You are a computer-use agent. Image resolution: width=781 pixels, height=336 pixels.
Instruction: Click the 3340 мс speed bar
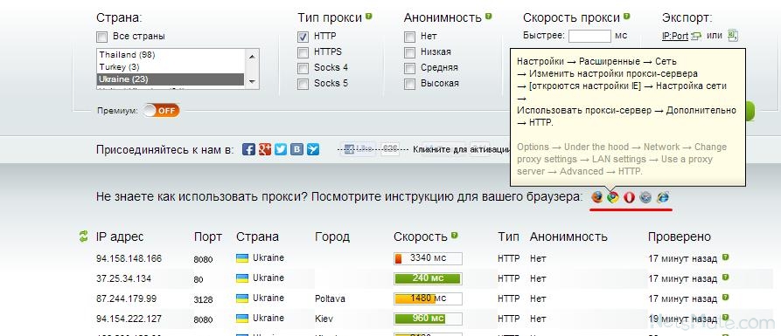tap(428, 258)
